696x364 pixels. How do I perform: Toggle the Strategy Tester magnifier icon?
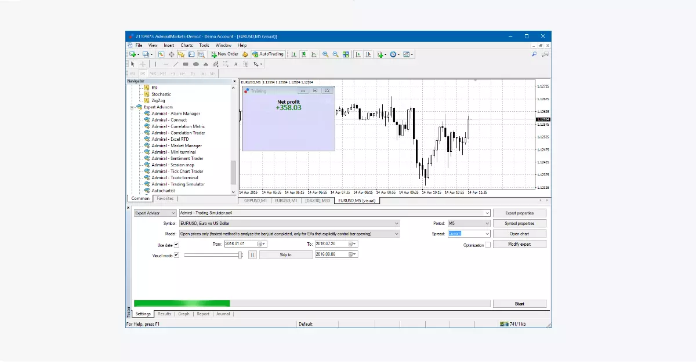coord(201,54)
